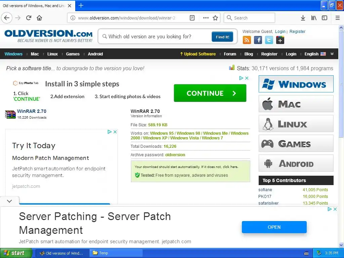Close the Old versions of Windows tab
Screen dimensions: 344x258
click(x=70, y=6)
